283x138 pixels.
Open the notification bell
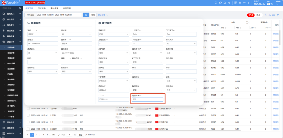tap(225, 3)
